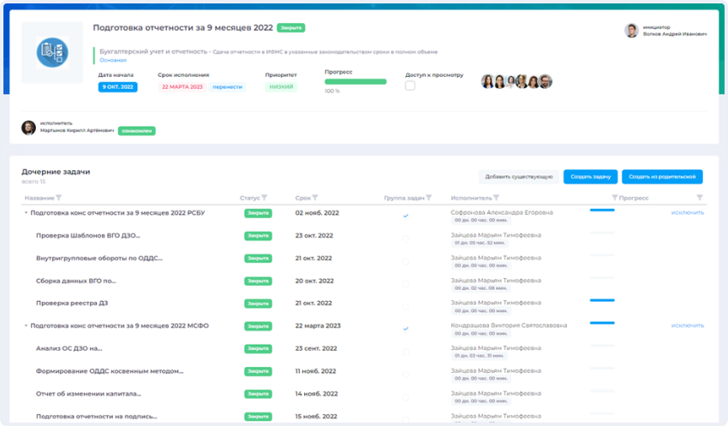Open the filter for the Срок column
The height and width of the screenshot is (426, 728).
pyautogui.click(x=315, y=198)
